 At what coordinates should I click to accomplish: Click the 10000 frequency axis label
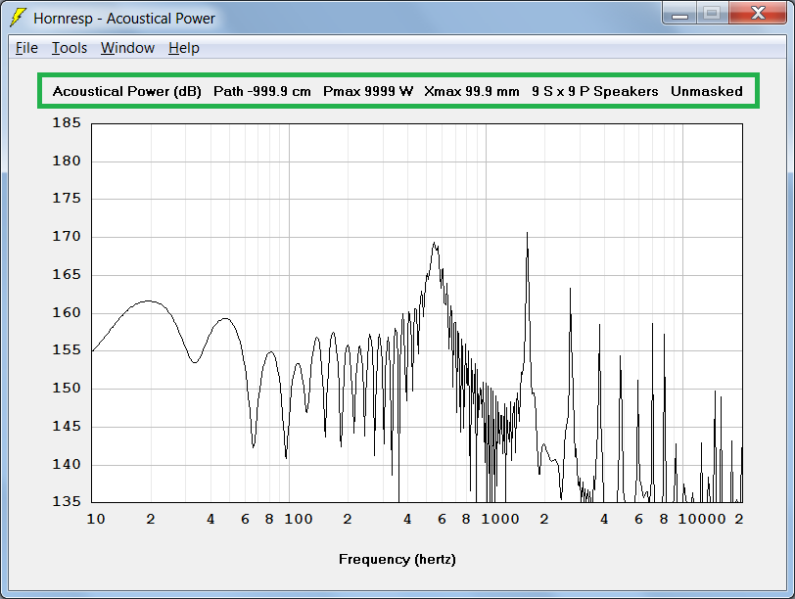point(702,519)
